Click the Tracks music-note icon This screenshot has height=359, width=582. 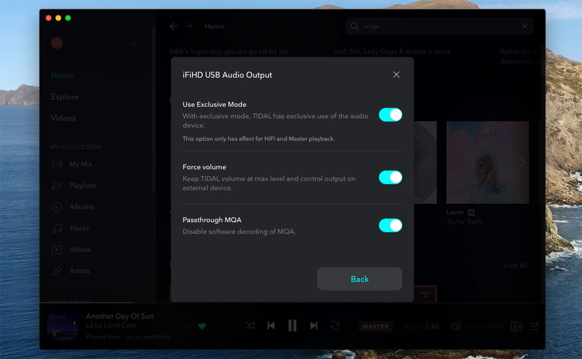57,228
